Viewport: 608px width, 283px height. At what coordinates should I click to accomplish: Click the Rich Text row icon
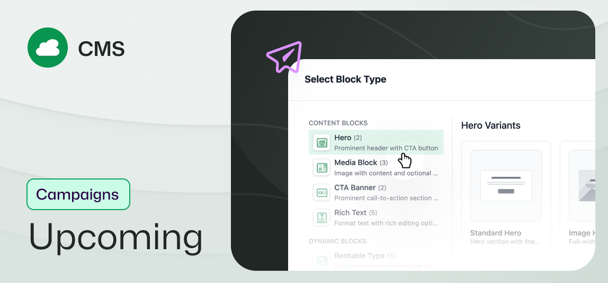(321, 218)
